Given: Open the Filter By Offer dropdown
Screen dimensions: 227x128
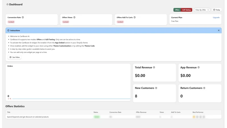Looking at the screenshot, I should coord(202,10).
